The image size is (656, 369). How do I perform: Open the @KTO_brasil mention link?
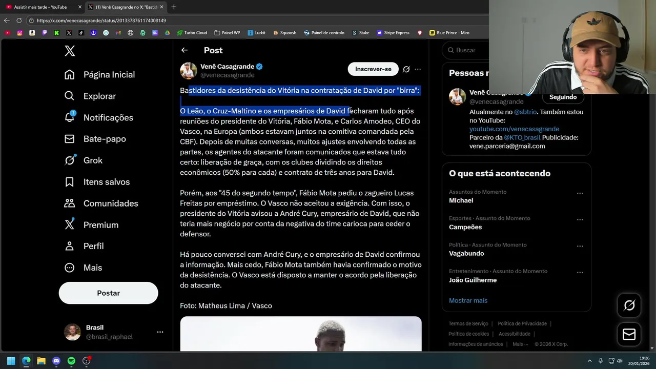(522, 138)
